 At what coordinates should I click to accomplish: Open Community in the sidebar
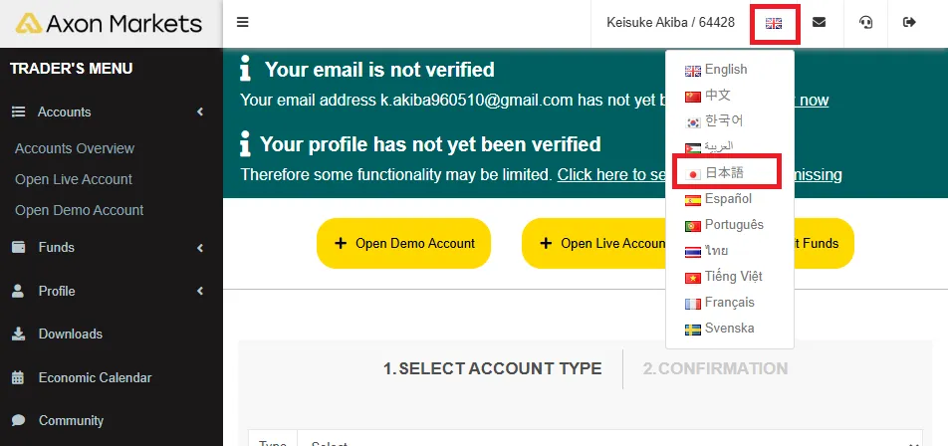(x=71, y=420)
